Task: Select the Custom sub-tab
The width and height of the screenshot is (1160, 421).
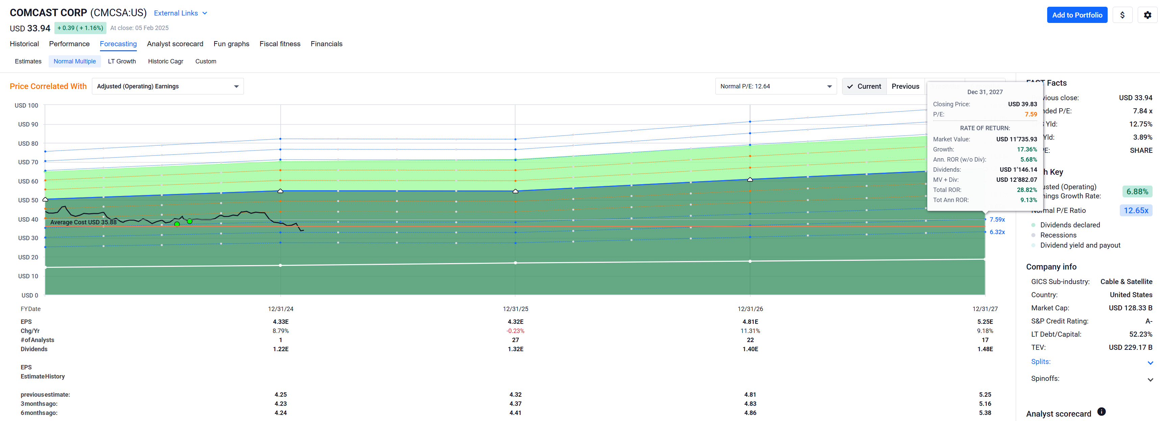Action: click(x=205, y=61)
